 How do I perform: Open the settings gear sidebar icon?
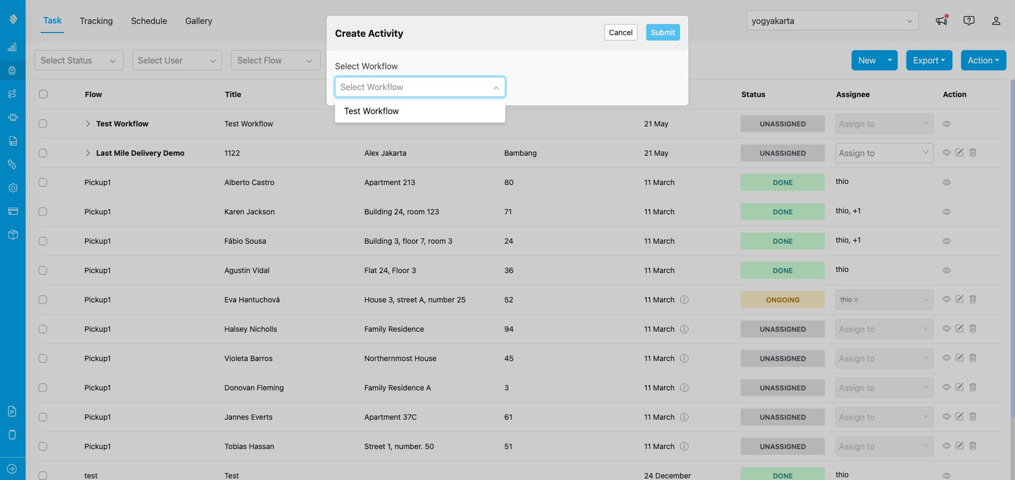(x=13, y=188)
